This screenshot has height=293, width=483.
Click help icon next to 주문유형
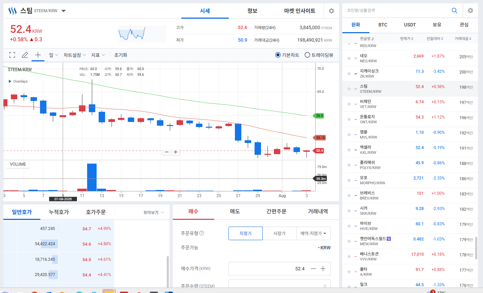202,233
